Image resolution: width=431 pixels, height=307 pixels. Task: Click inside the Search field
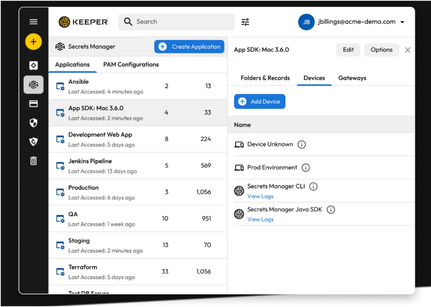(177, 21)
